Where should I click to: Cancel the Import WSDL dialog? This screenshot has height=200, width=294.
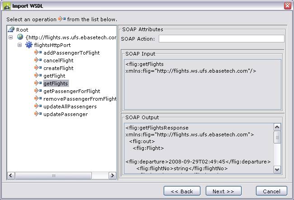pos(271,191)
